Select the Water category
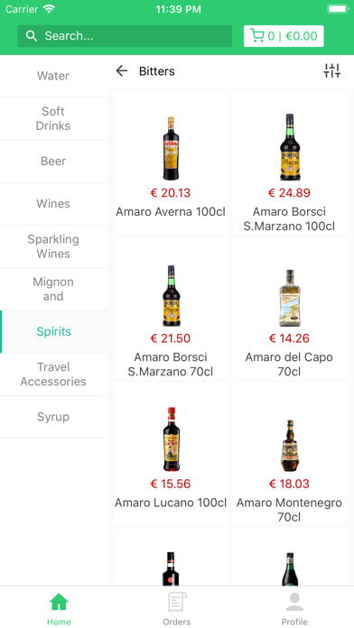Viewport: 354px width, 628px height. tap(53, 76)
